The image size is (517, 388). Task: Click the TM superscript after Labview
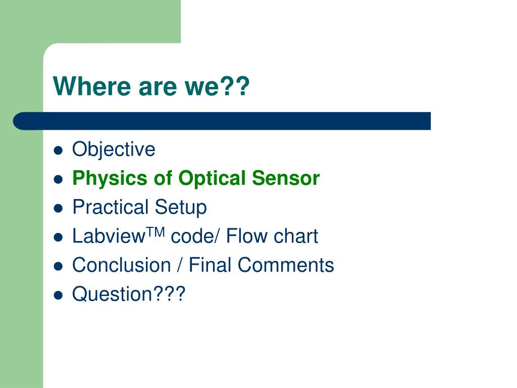156,232
